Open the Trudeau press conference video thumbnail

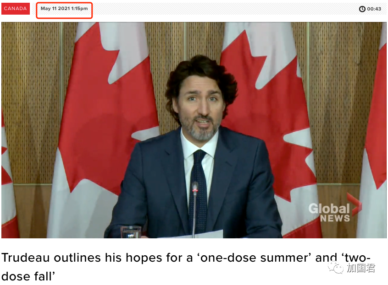click(194, 130)
